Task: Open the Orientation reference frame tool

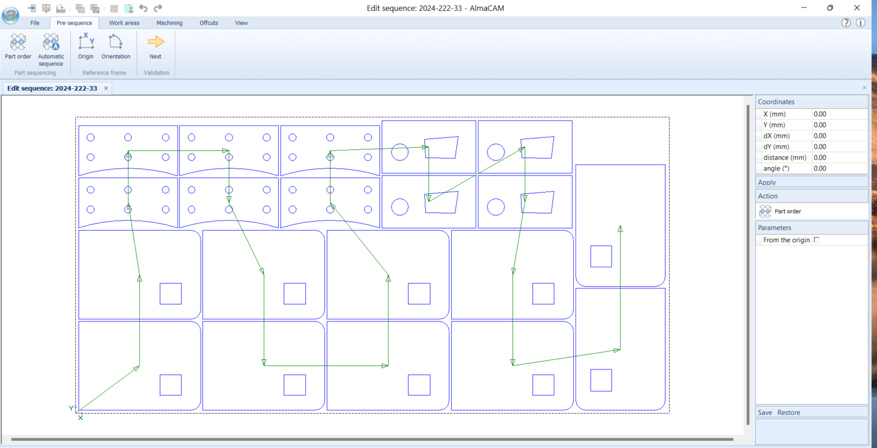Action: [x=116, y=47]
